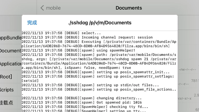Open the Root sidebar entry
The width and height of the screenshot is (199, 112).
click(11, 77)
